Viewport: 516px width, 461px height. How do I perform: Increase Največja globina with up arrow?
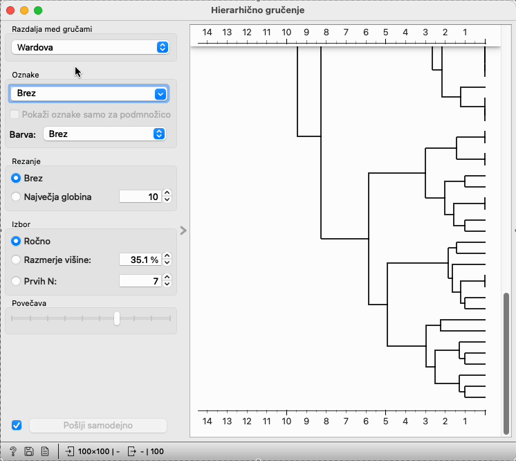pyautogui.click(x=167, y=193)
